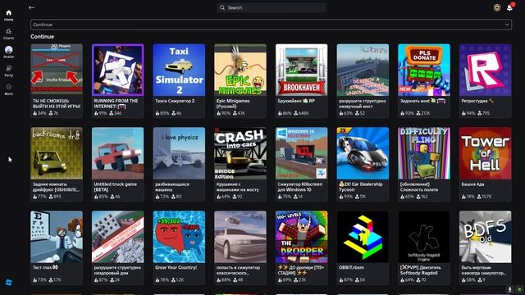Open the eye test game tile
The image size is (525, 295).
tap(57, 247)
